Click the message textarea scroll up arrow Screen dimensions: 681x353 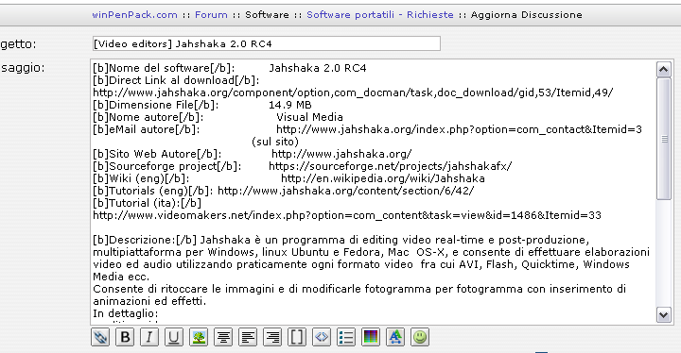click(663, 70)
